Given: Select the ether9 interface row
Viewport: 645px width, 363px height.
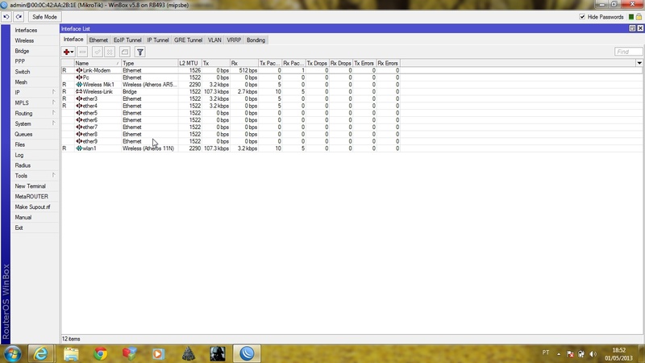Looking at the screenshot, I should click(x=231, y=141).
